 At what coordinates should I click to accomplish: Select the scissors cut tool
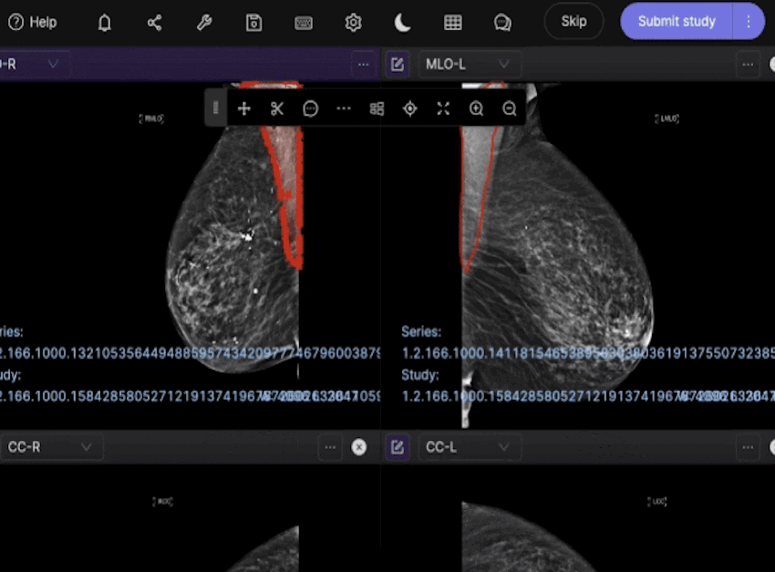(x=277, y=108)
